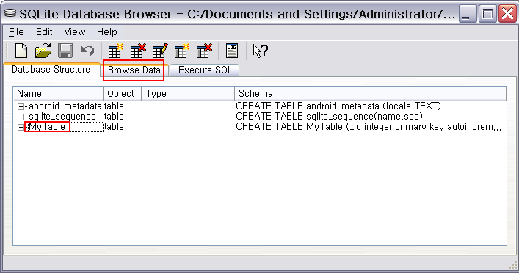The height and width of the screenshot is (273, 519).
Task: Switch to the Browse Data tab
Action: [134, 70]
